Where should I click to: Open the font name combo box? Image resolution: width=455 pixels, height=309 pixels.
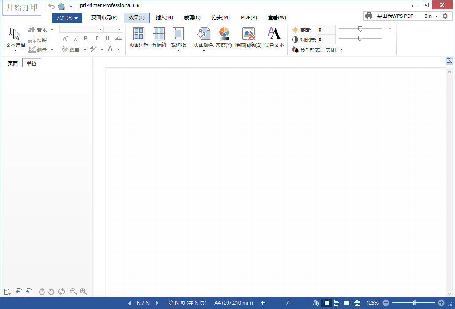[100, 29]
